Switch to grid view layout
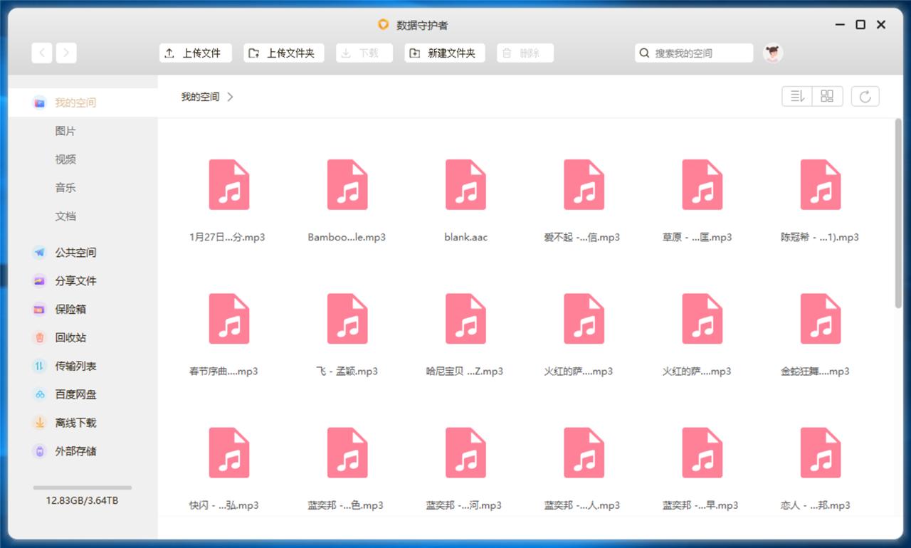The height and width of the screenshot is (548, 911). pyautogui.click(x=827, y=96)
